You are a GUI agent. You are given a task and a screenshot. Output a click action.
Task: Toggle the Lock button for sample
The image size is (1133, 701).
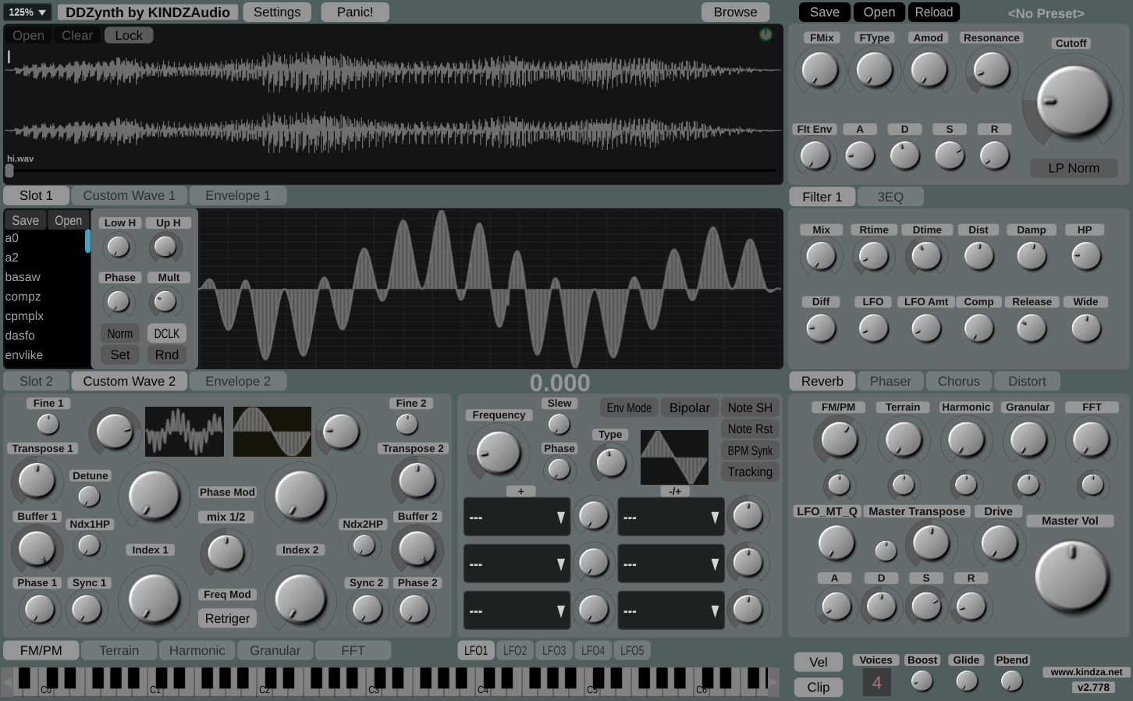click(129, 35)
